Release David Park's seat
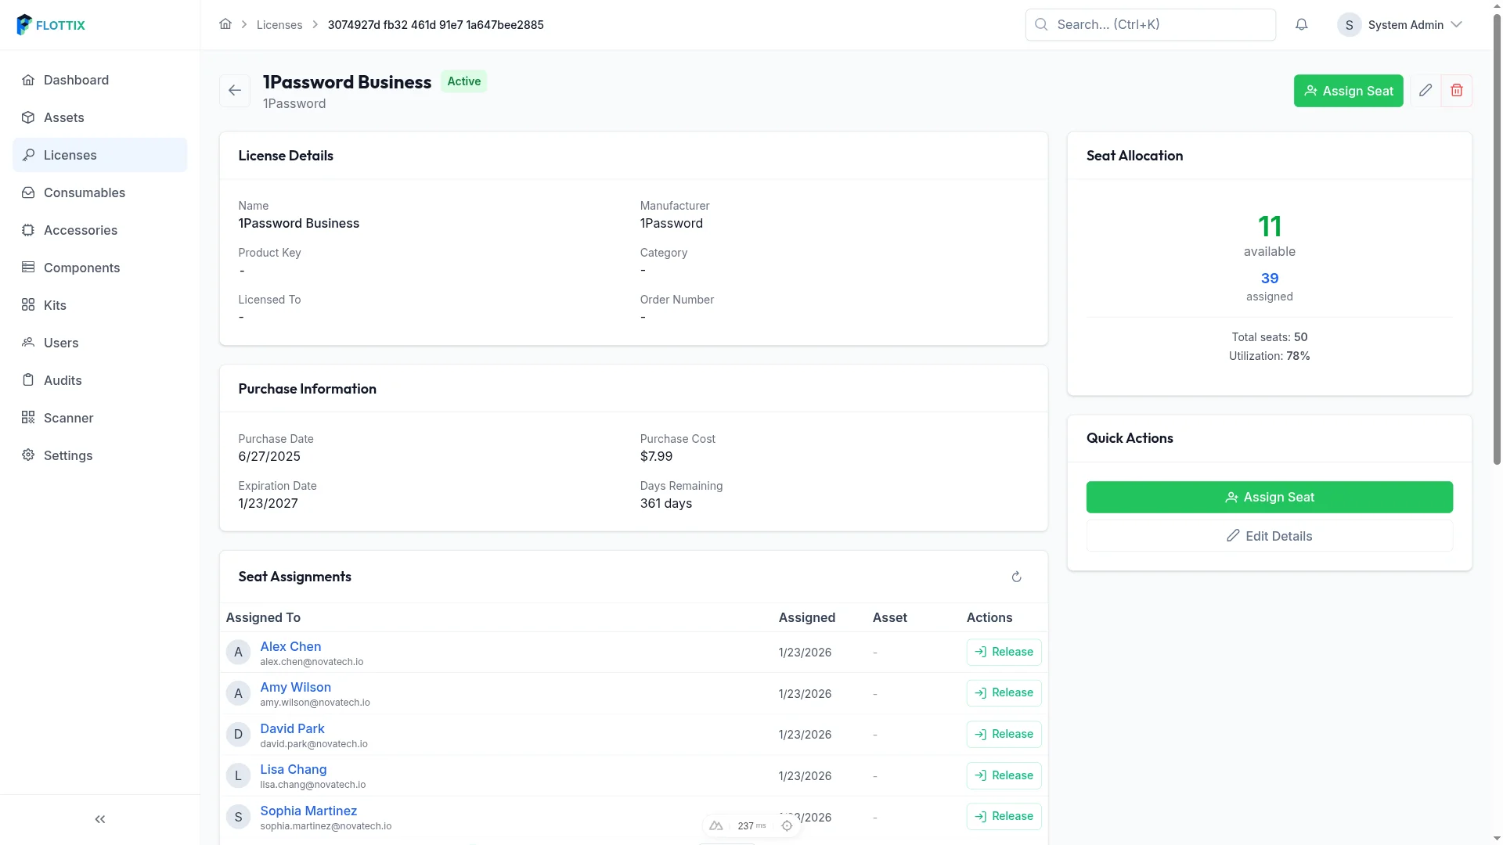The height and width of the screenshot is (845, 1503). point(1004,734)
